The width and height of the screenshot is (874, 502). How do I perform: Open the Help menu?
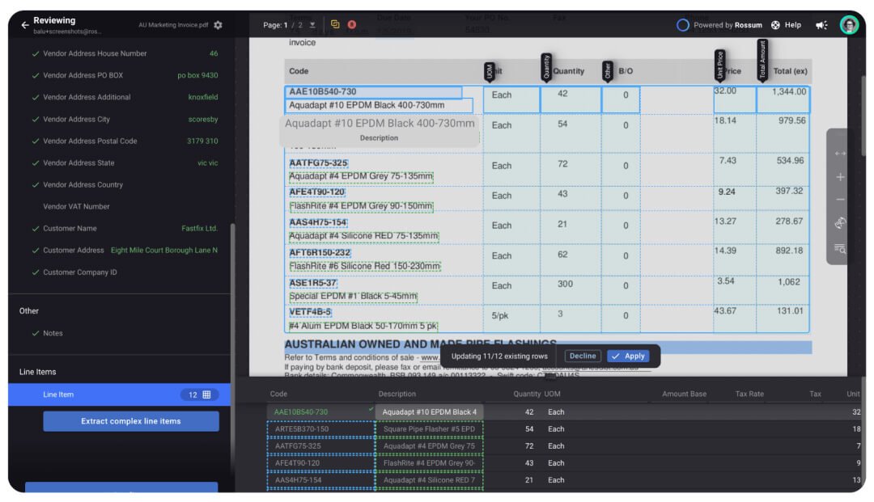click(786, 25)
